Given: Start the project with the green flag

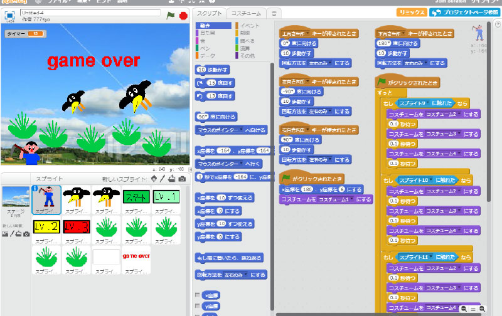Looking at the screenshot, I should pyautogui.click(x=170, y=15).
